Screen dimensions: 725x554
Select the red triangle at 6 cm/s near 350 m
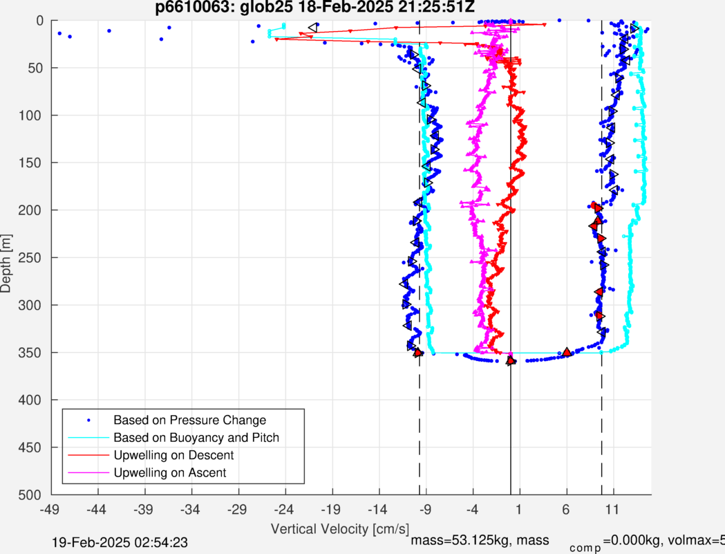coord(567,352)
